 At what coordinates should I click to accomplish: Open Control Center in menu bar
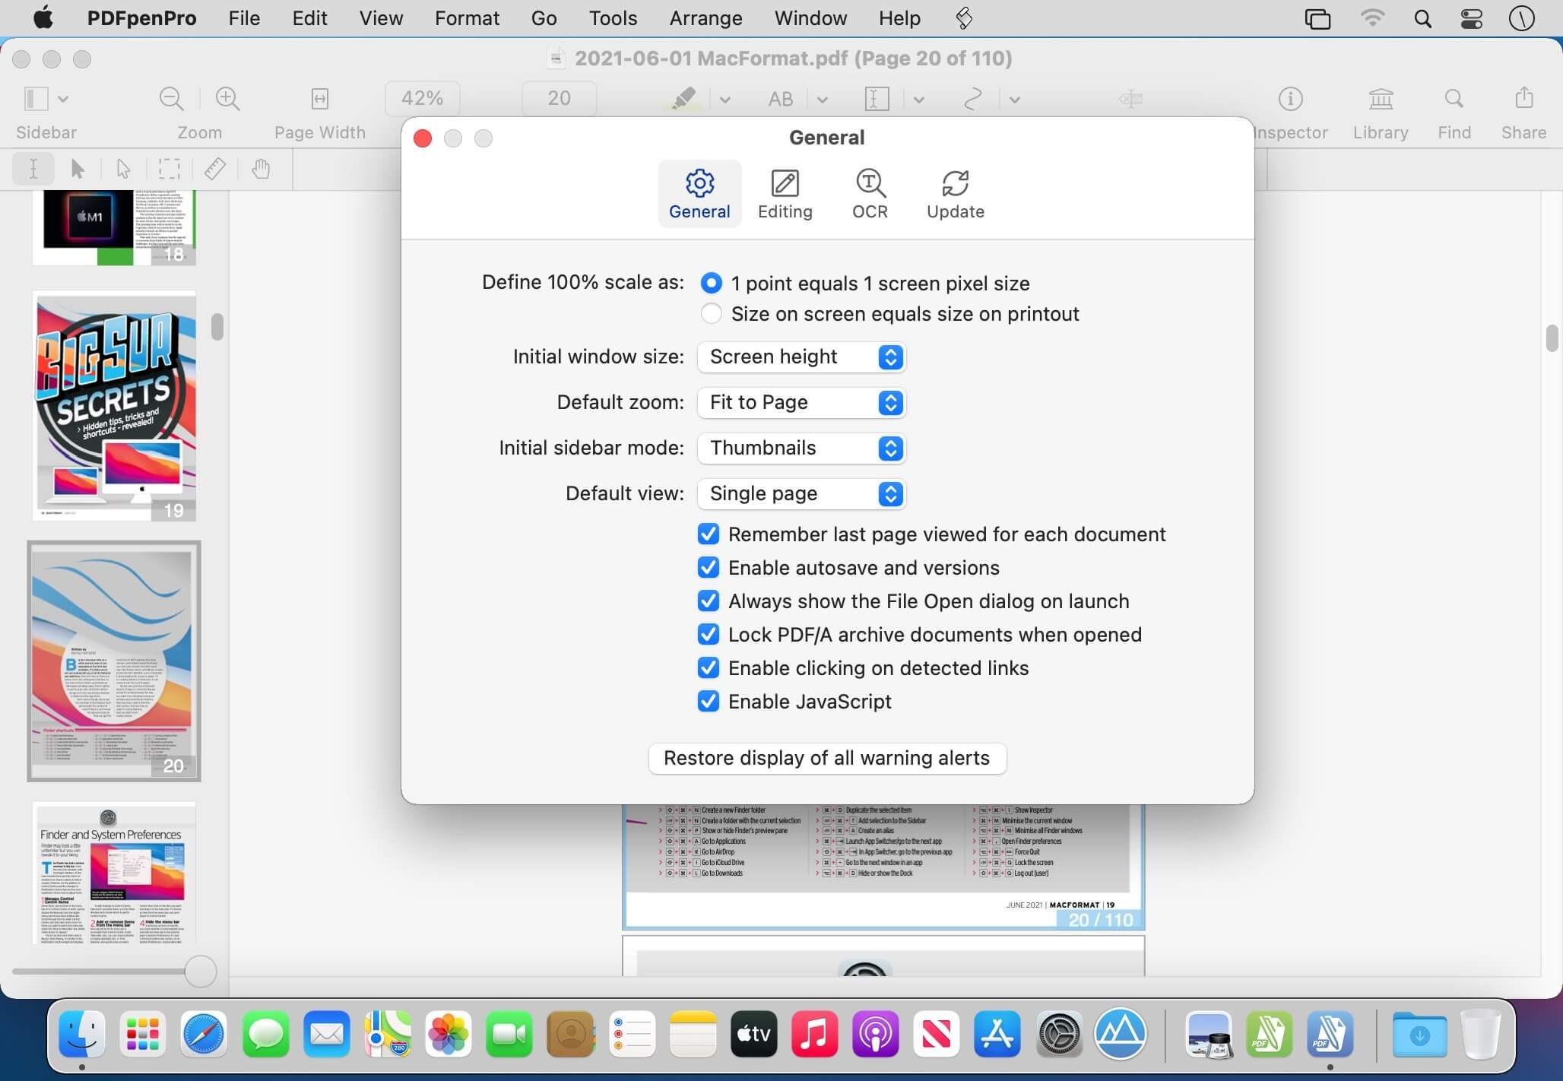click(1472, 18)
